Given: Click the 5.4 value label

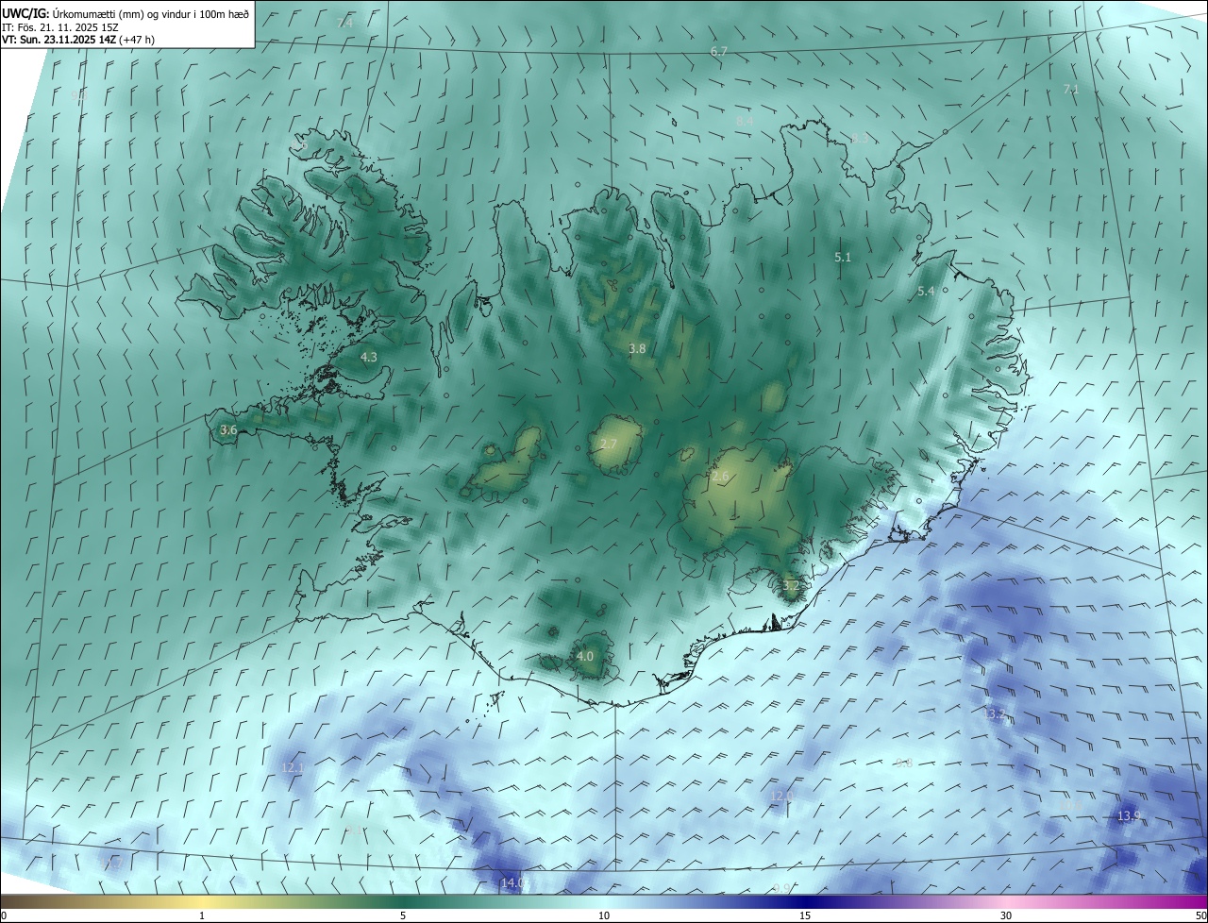Looking at the screenshot, I should 926,292.
